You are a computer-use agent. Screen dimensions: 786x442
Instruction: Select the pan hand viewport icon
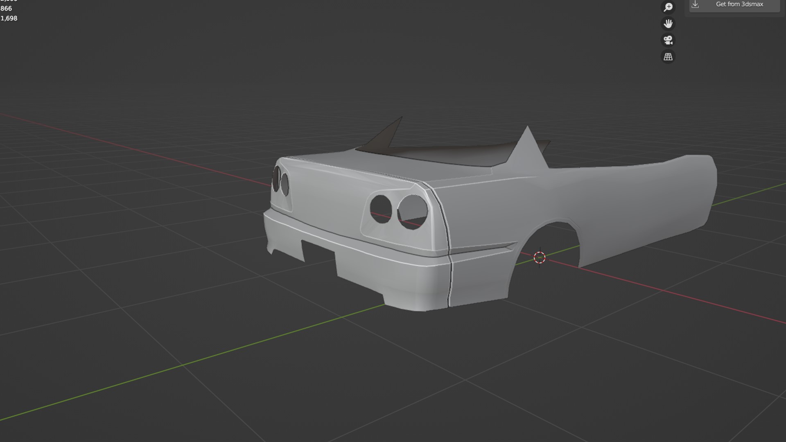coord(668,24)
